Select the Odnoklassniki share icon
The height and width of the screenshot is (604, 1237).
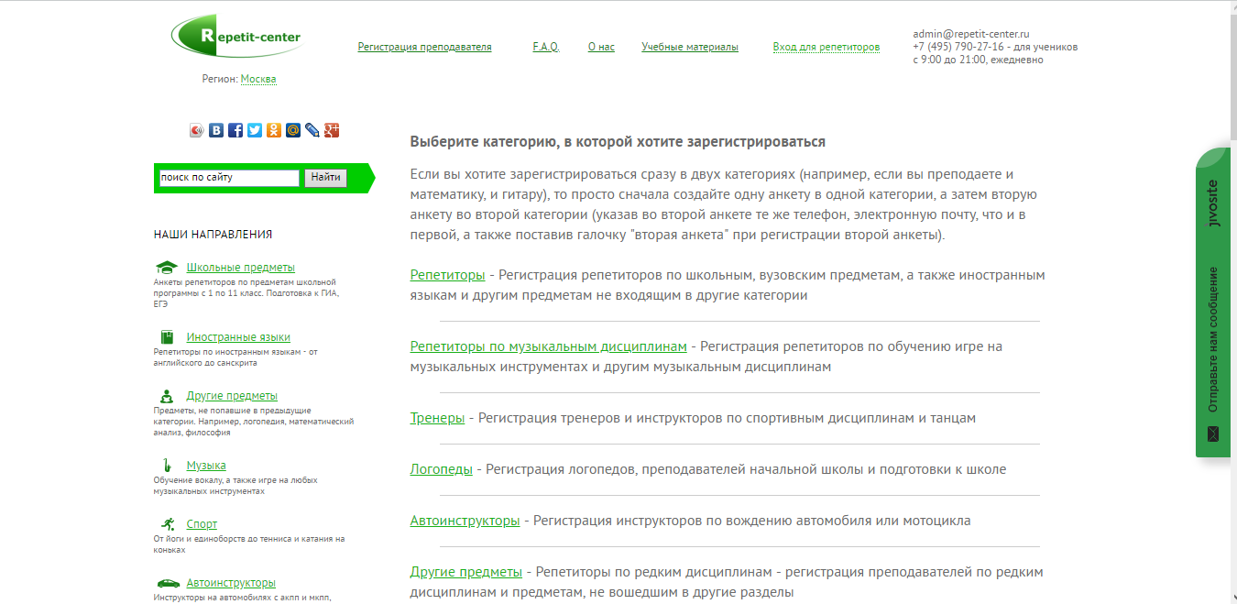coord(274,130)
